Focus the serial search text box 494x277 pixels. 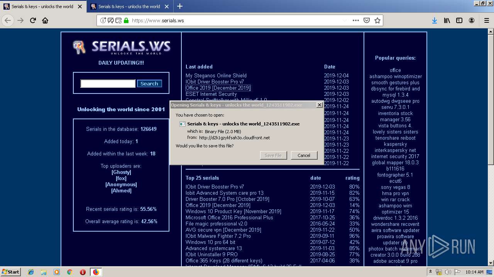tap(108, 83)
